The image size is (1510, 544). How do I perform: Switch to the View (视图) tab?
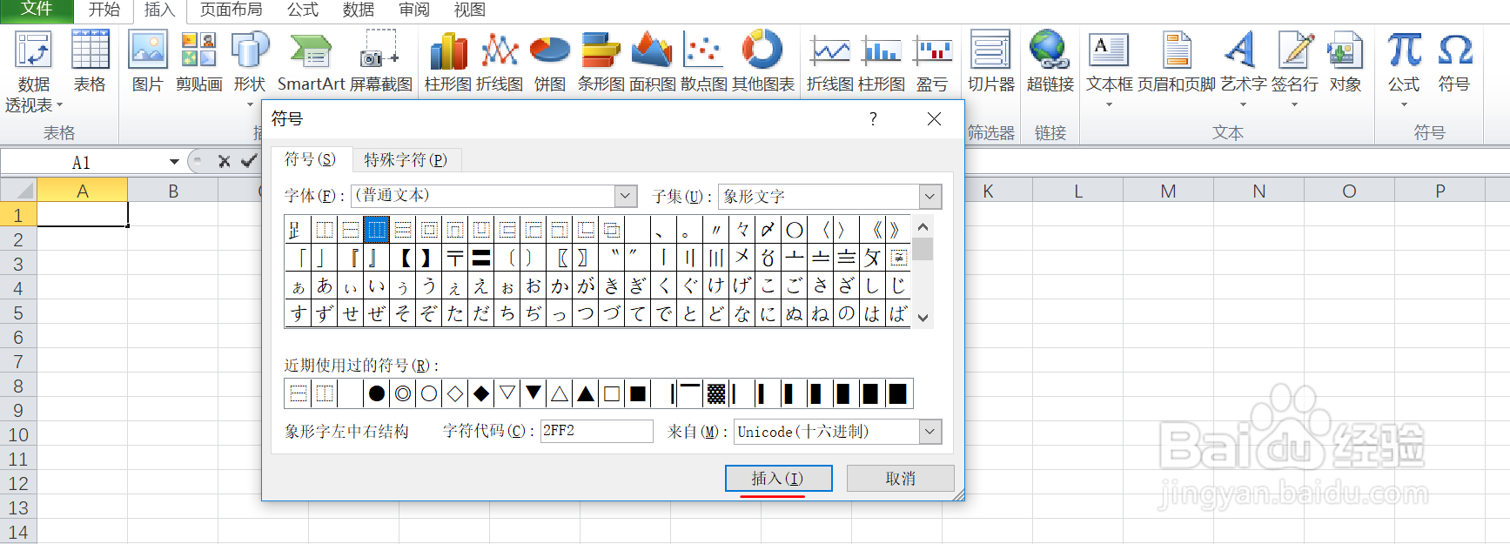(470, 10)
